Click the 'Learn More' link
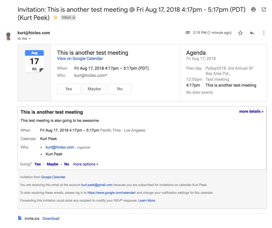The height and width of the screenshot is (228, 272). [147, 200]
